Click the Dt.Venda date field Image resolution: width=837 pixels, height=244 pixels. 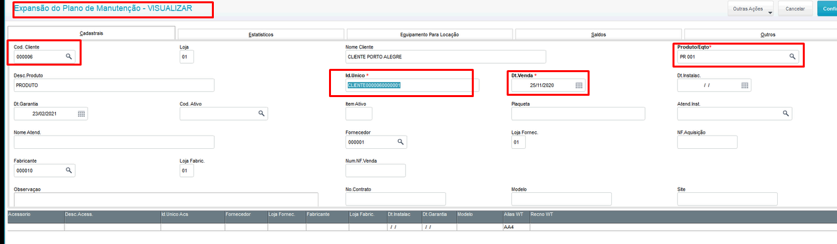548,85
